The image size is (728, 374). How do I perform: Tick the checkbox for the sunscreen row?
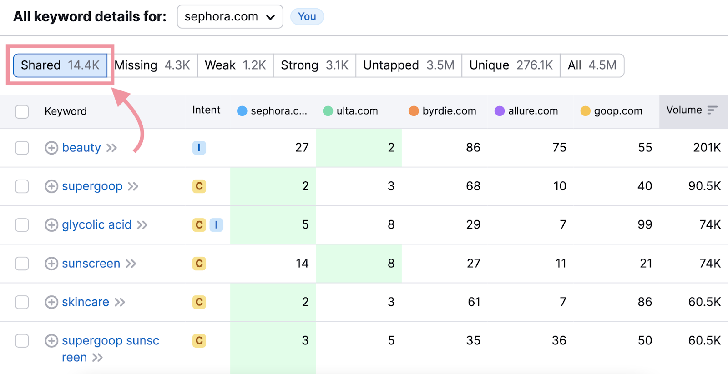pos(22,264)
